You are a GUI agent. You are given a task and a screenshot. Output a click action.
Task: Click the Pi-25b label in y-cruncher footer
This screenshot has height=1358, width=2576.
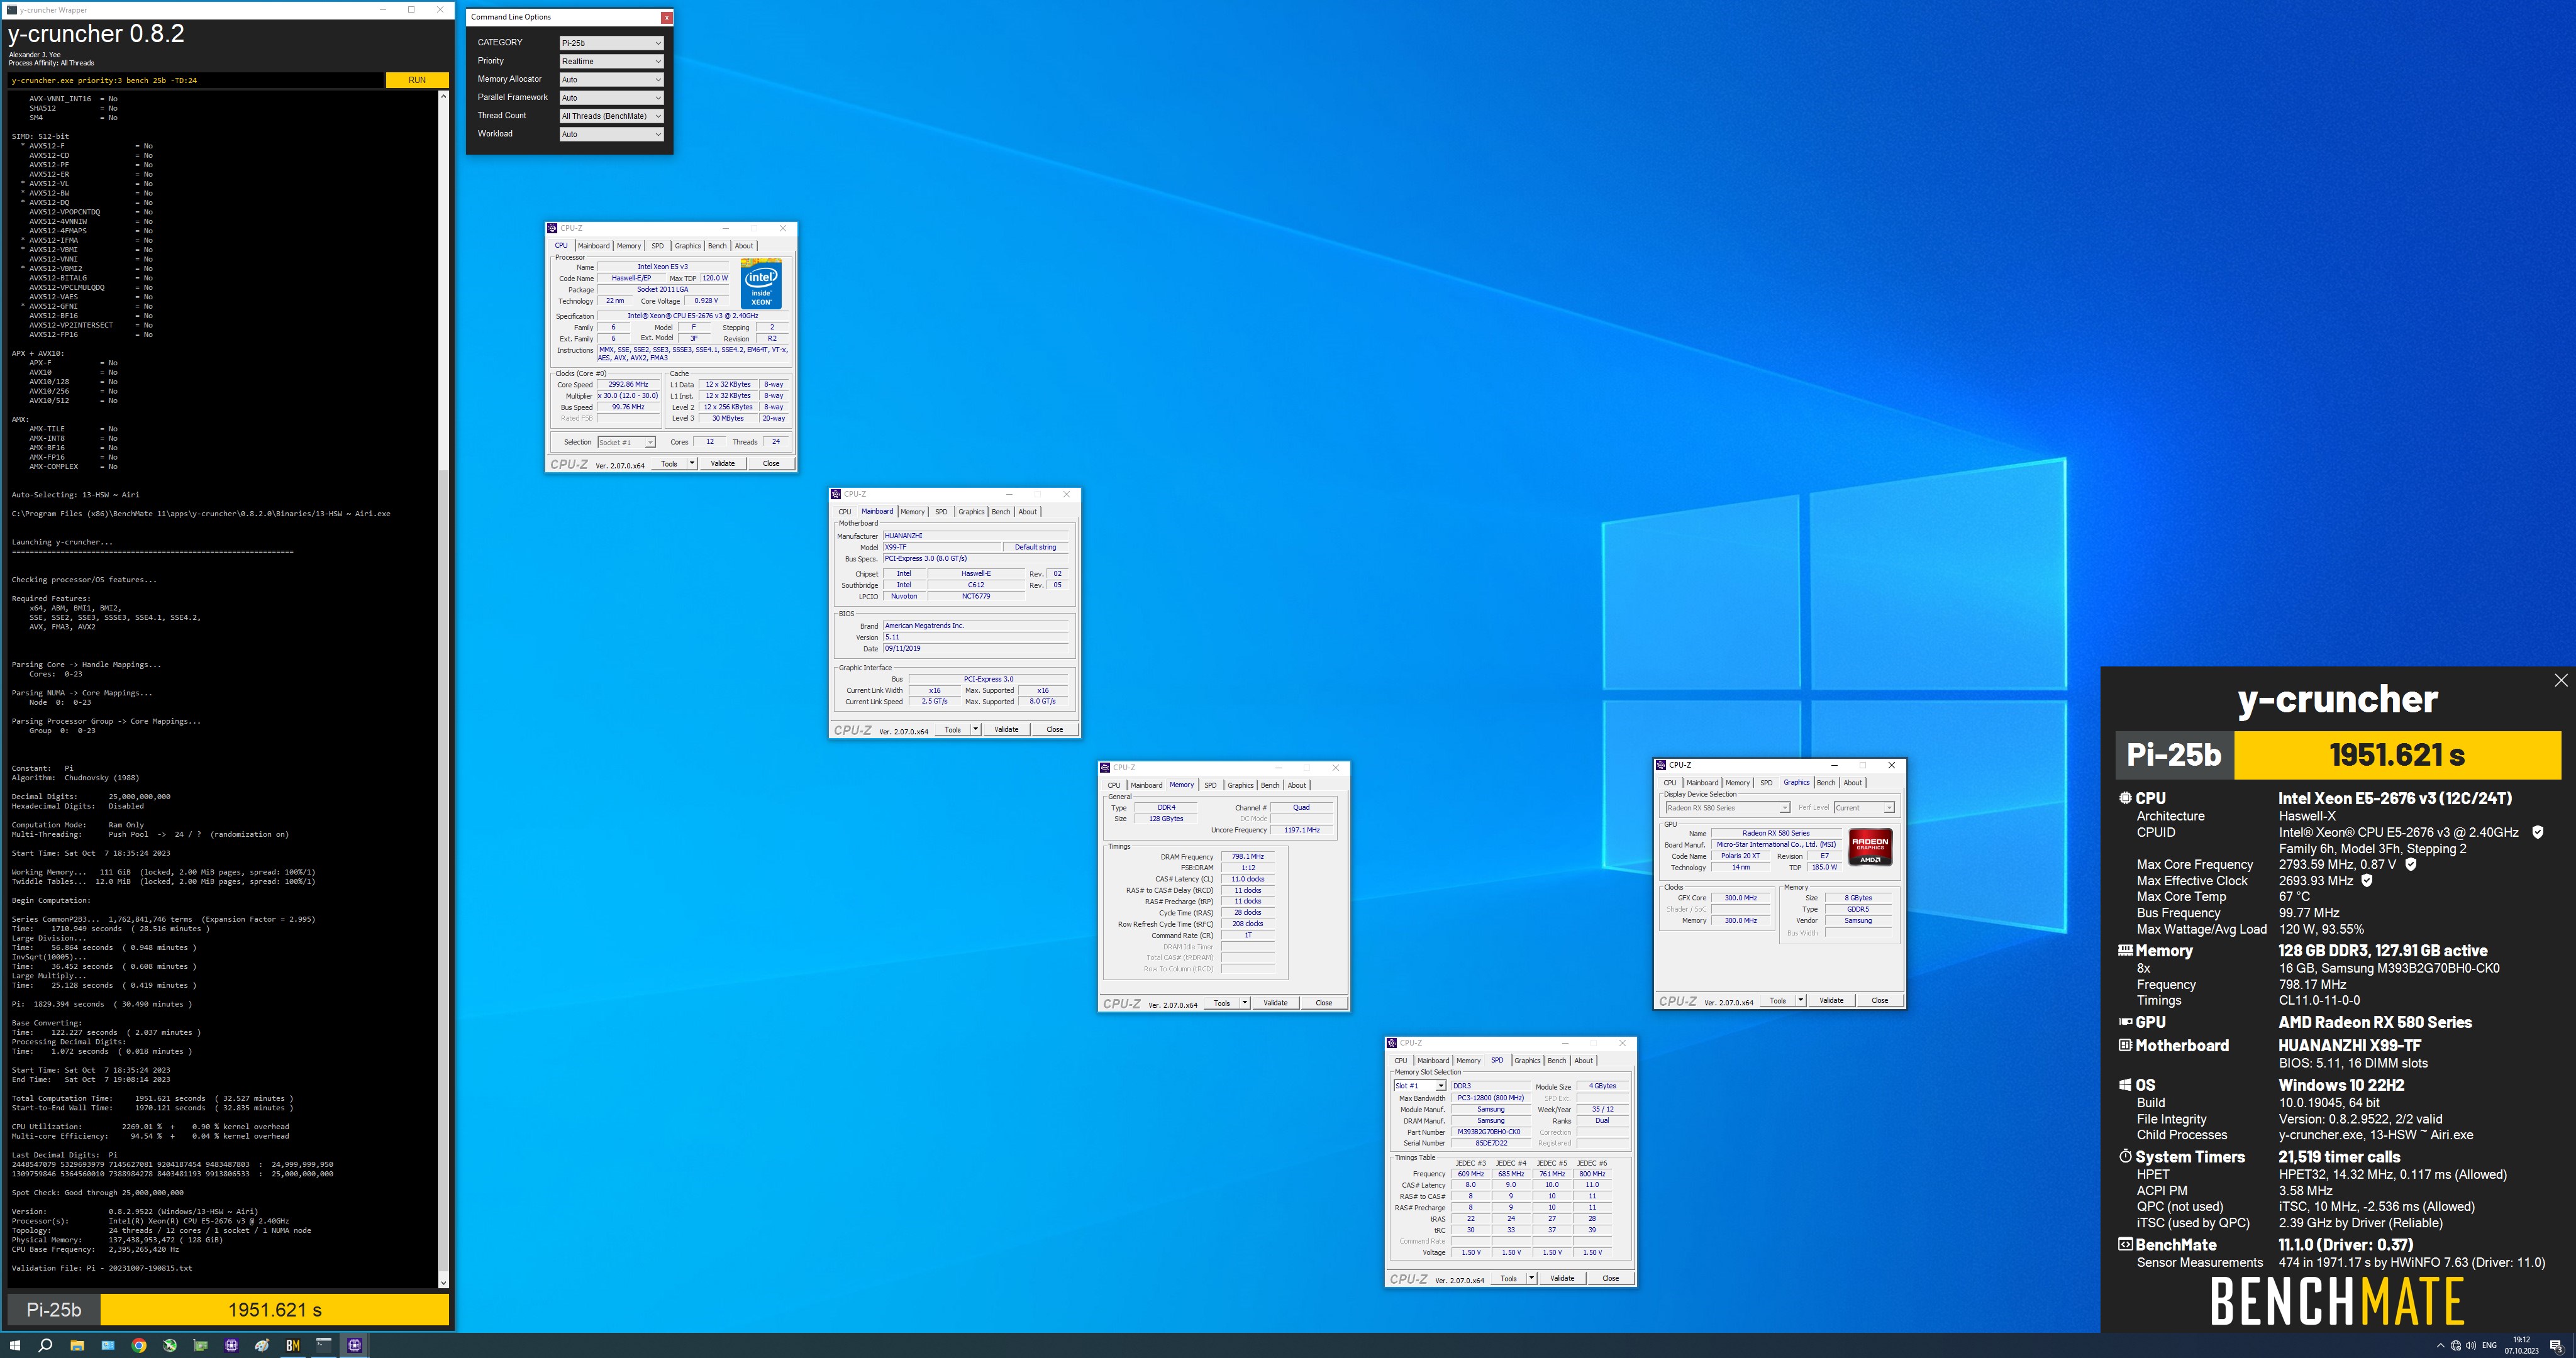pyautogui.click(x=54, y=1309)
